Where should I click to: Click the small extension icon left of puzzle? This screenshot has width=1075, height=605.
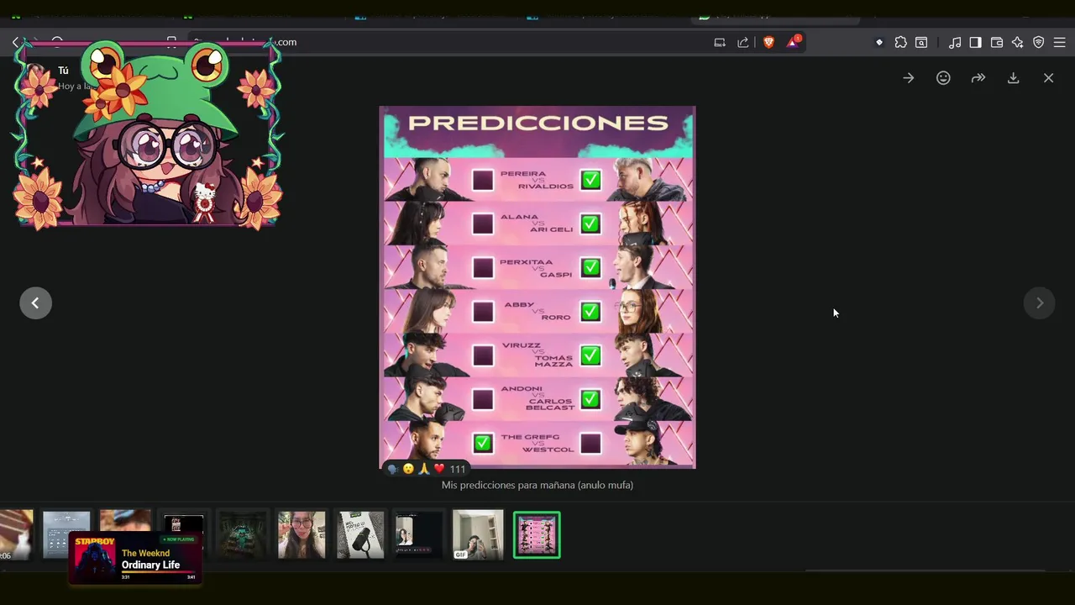click(x=879, y=42)
